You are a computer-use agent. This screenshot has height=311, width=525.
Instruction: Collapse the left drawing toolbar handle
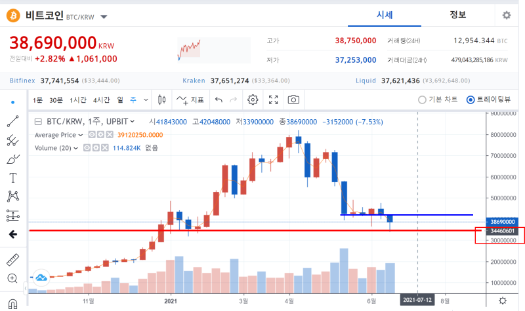pos(26,288)
